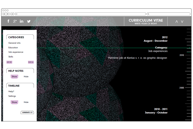Screen dimensions: 193x129
Task: Set Help Notes to Hide
Action: point(26,77)
